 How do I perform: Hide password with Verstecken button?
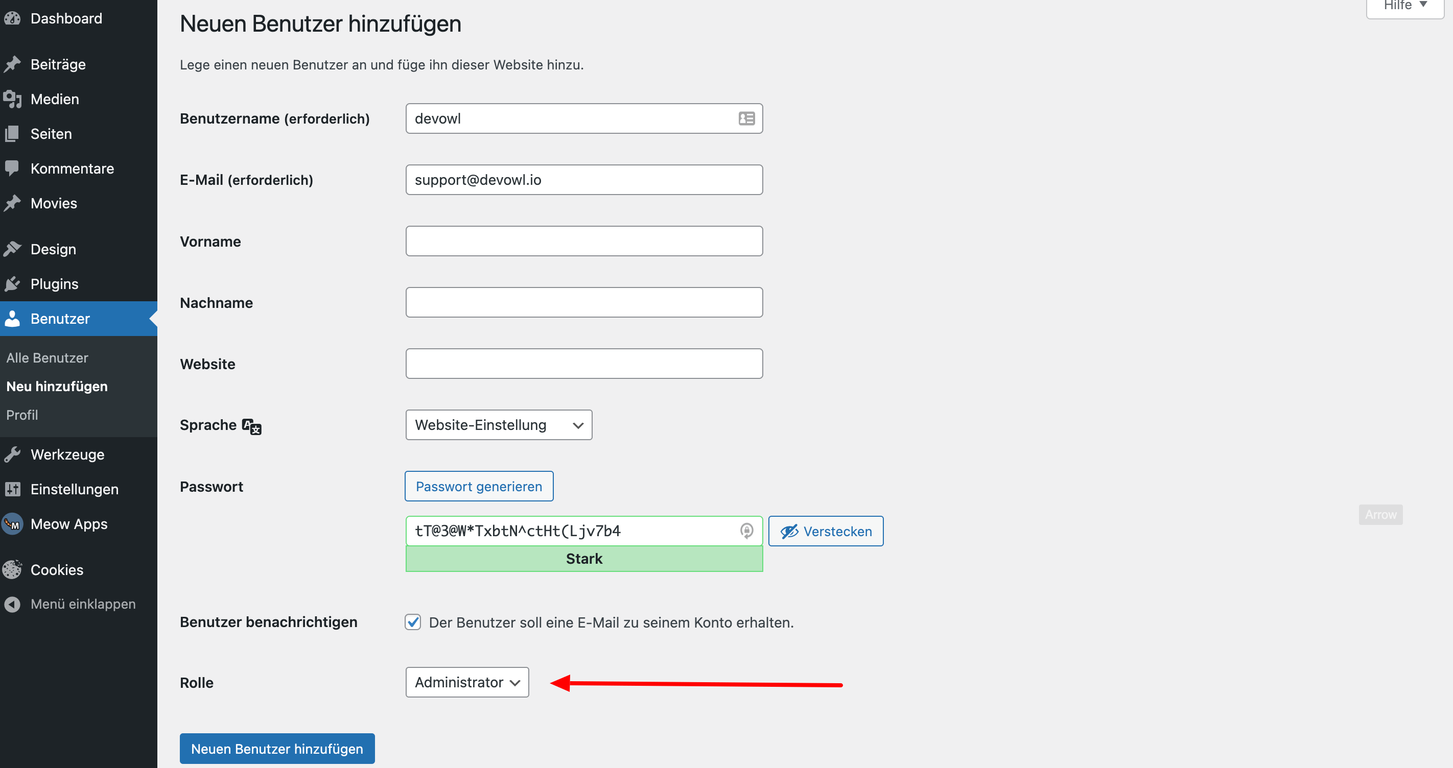click(x=826, y=531)
